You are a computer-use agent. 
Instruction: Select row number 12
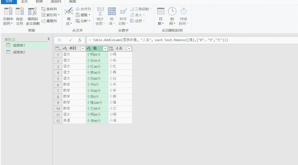point(58,121)
